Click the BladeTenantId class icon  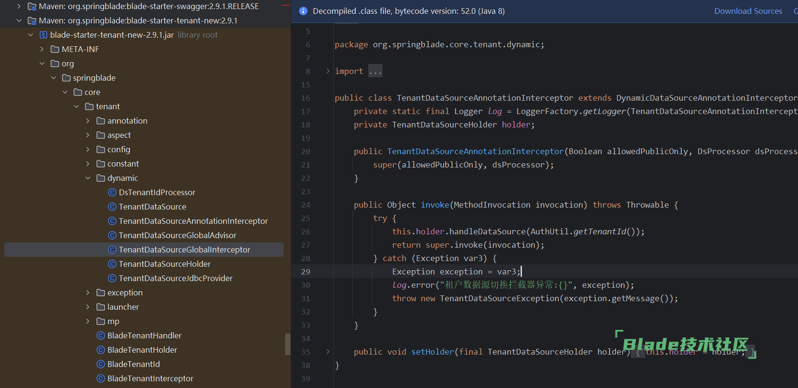pyautogui.click(x=101, y=364)
